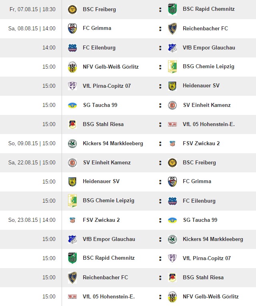Click the date label So, 09.08.15 | 15:00
The height and width of the screenshot is (306, 256).
pos(32,143)
